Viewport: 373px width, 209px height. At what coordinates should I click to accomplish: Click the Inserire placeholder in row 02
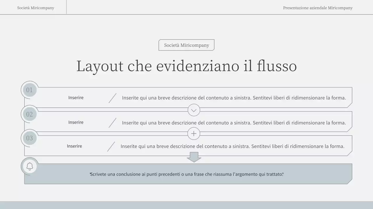click(x=76, y=122)
